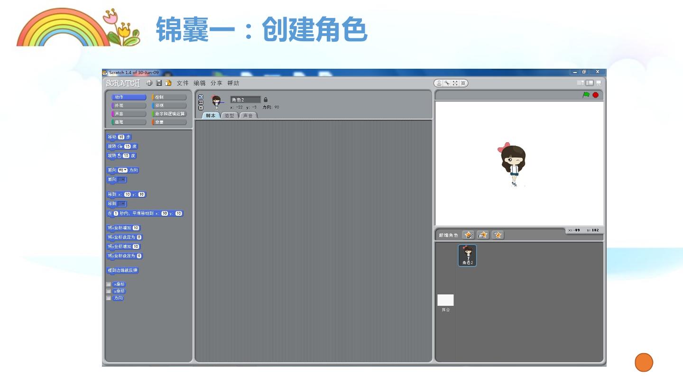
Task: Select the 控制 block category
Action: click(169, 97)
